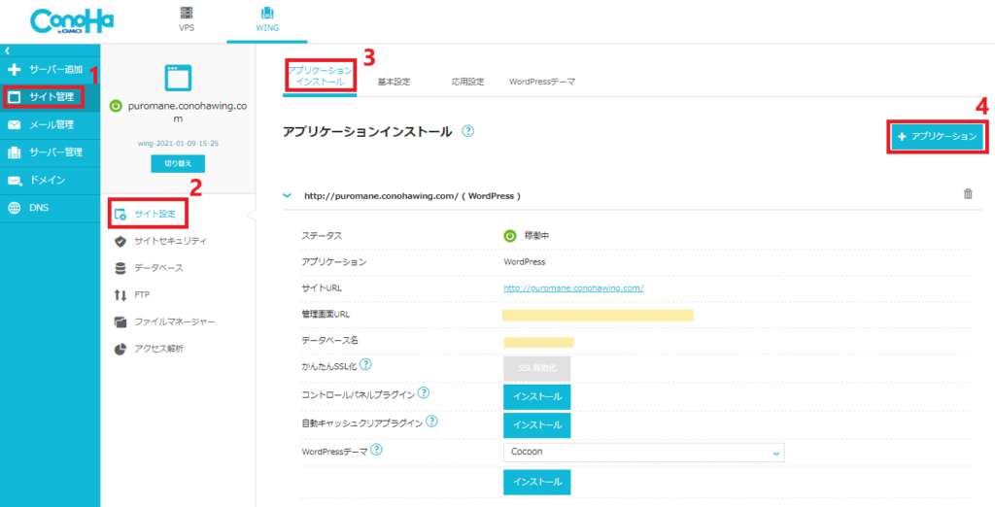Open the VPS server icon tab
Viewport: 995px width, 507px height.
tap(187, 19)
